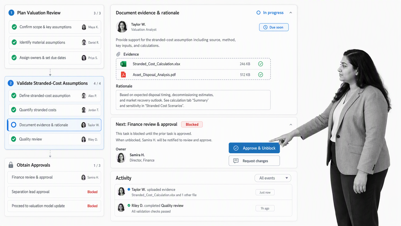Mark Document evidence & rationale task circle complete
The height and width of the screenshot is (226, 401).
14,125
